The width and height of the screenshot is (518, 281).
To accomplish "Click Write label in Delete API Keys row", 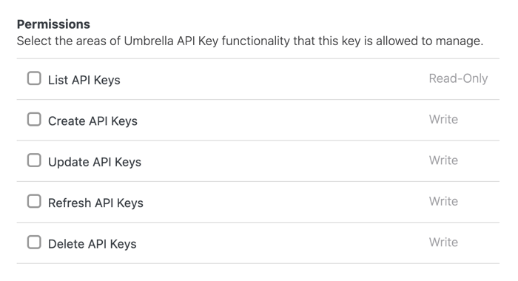I will click(x=443, y=243).
